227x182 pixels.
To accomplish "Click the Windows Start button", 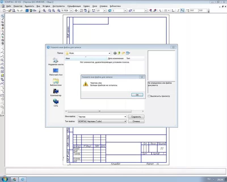I will tap(5, 179).
